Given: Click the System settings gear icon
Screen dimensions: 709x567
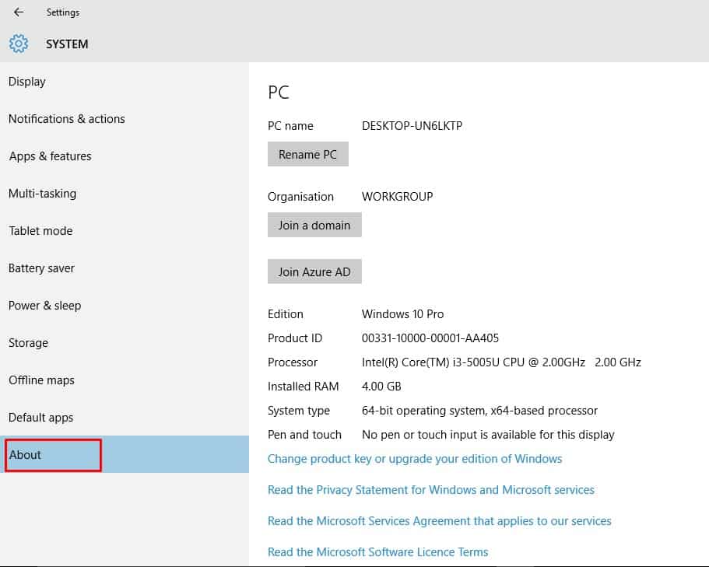Looking at the screenshot, I should (19, 44).
